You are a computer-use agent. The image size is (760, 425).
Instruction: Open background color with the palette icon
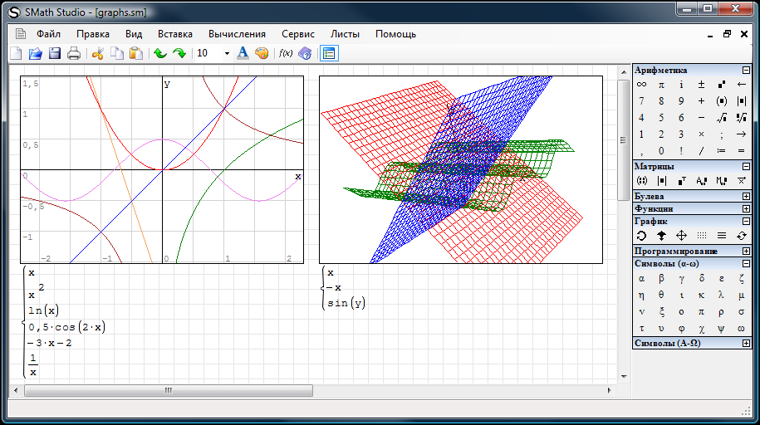coord(262,53)
